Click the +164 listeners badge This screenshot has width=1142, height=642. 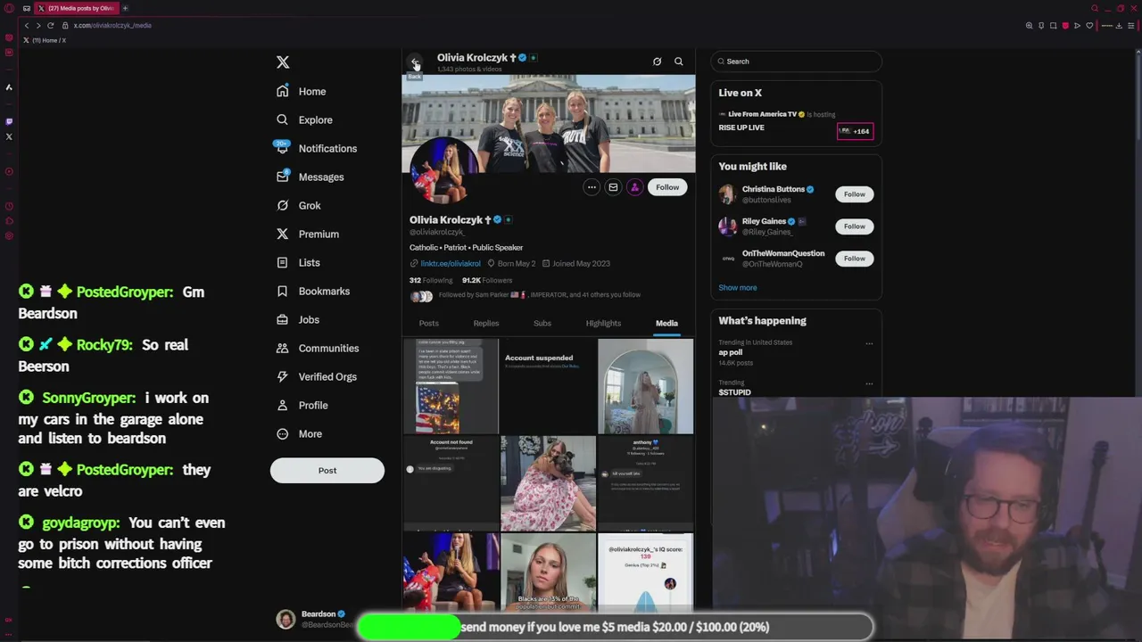(x=855, y=131)
